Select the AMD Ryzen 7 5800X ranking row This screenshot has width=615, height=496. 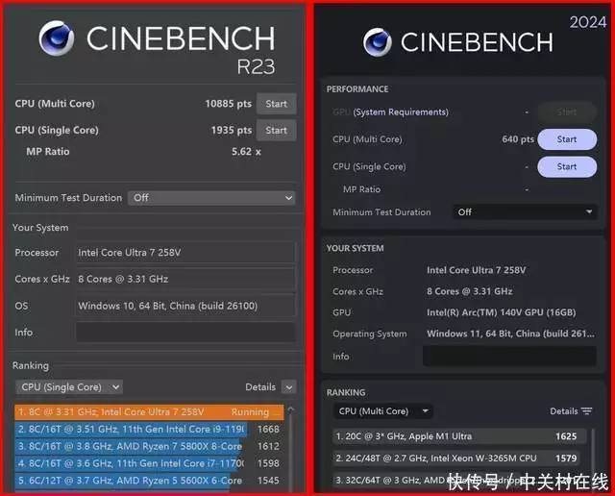[147, 447]
